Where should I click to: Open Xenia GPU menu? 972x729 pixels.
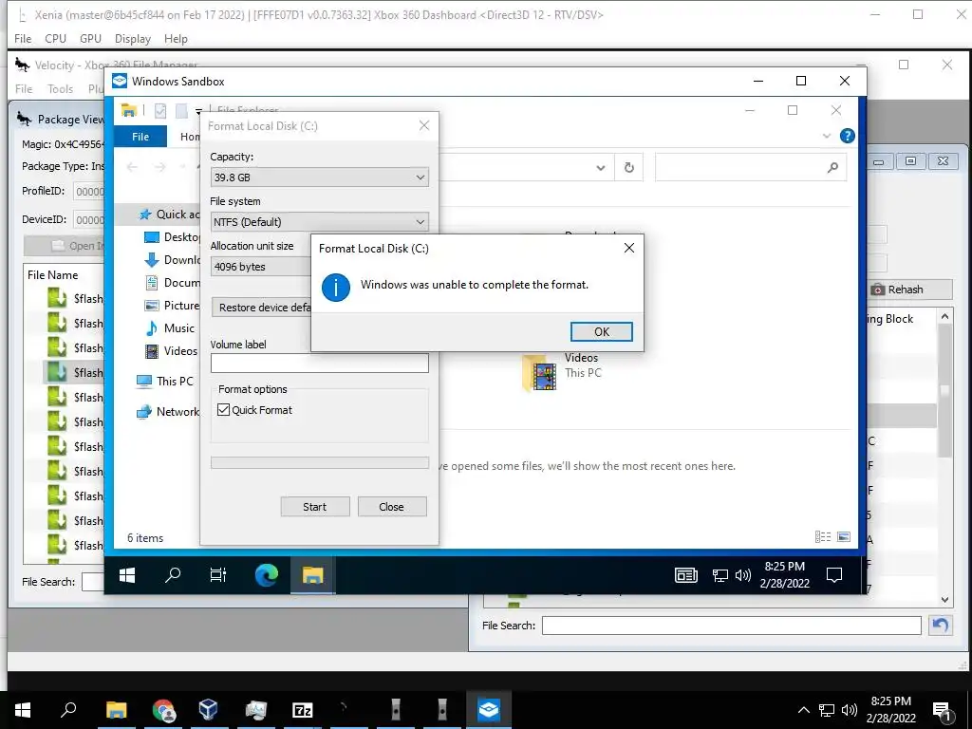click(90, 38)
